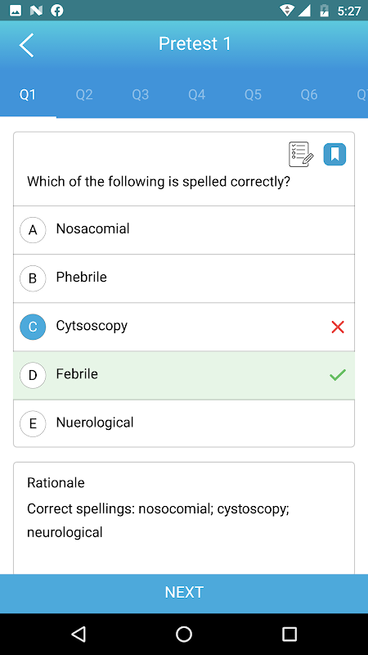Open the notes checklist pencil icon

click(301, 154)
